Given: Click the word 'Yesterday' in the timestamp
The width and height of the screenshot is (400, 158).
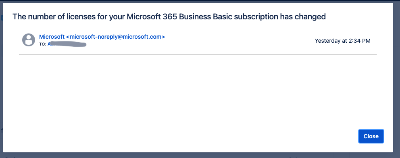Looking at the screenshot, I should (327, 41).
